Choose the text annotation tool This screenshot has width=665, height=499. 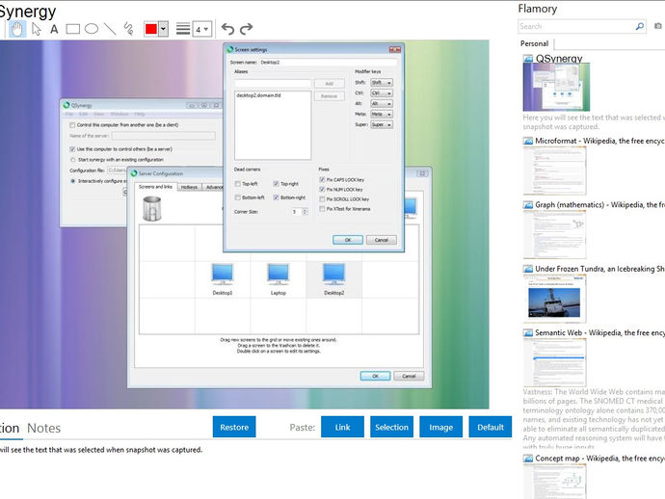click(x=54, y=29)
